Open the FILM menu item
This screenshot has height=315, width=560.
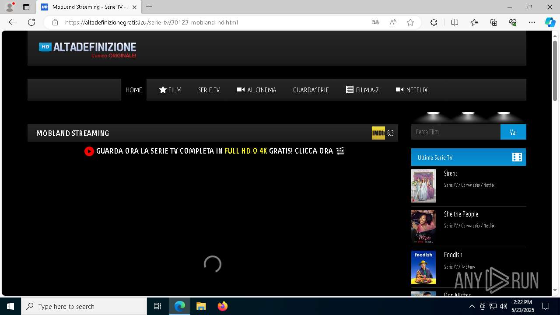[x=170, y=90]
